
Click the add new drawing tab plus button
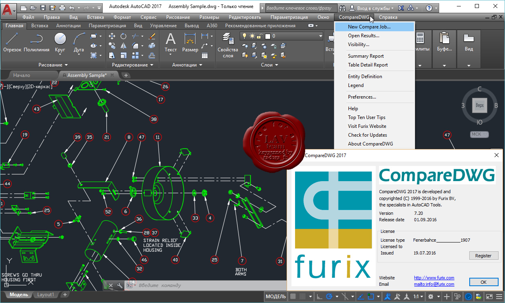126,75
